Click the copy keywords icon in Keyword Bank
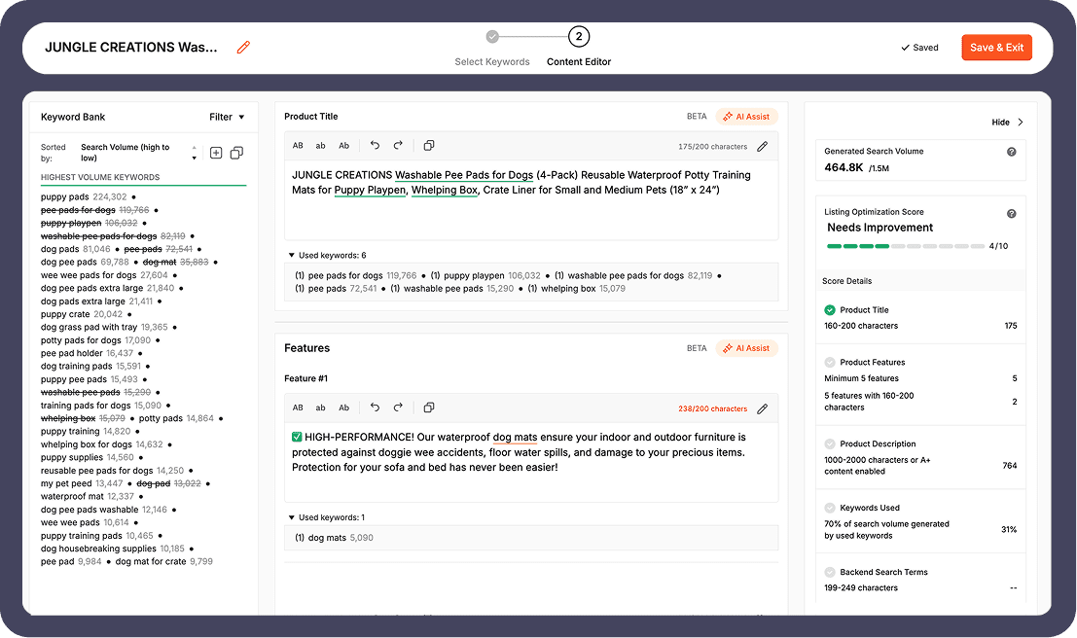 pos(236,153)
